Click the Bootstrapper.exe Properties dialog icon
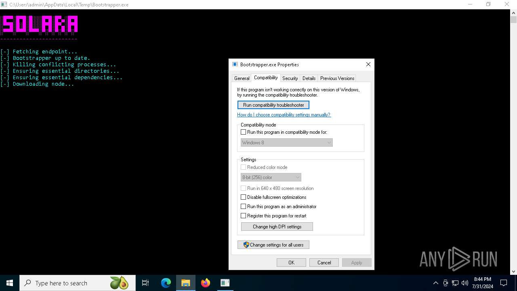517x291 pixels. coord(235,64)
